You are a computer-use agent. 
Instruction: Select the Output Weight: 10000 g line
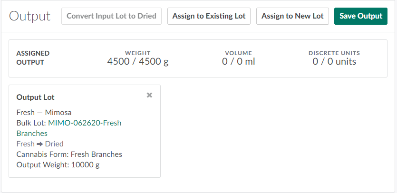pyautogui.click(x=58, y=165)
